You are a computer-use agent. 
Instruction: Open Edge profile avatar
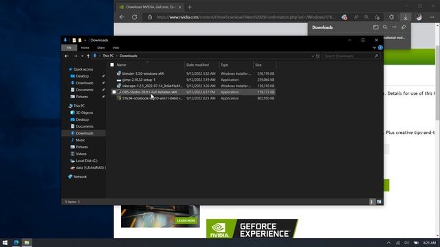[419, 17]
